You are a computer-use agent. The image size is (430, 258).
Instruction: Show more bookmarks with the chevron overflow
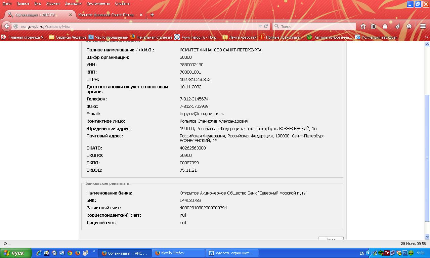(427, 37)
